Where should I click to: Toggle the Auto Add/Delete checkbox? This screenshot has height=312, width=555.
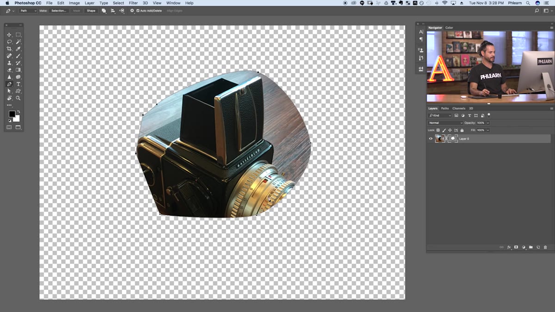point(138,11)
